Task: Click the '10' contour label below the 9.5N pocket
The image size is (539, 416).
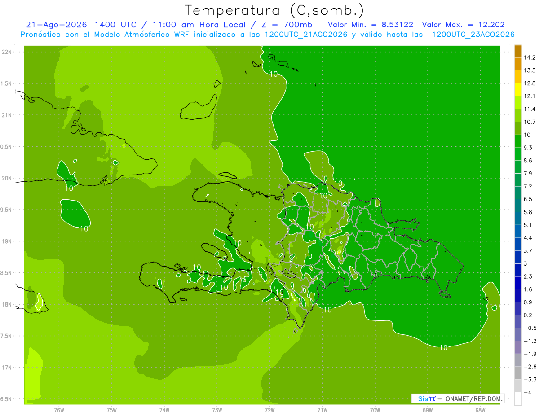Action: [84, 229]
